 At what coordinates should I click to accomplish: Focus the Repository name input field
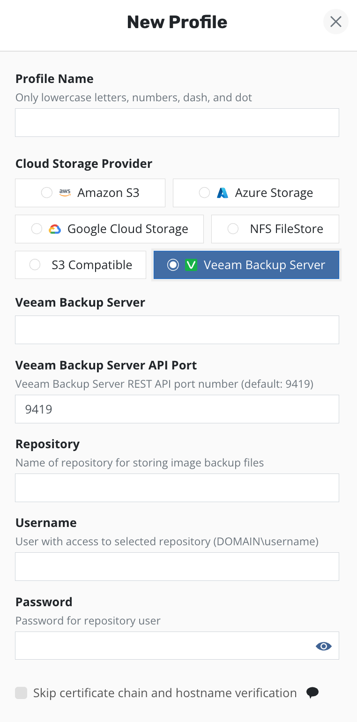pyautogui.click(x=177, y=488)
